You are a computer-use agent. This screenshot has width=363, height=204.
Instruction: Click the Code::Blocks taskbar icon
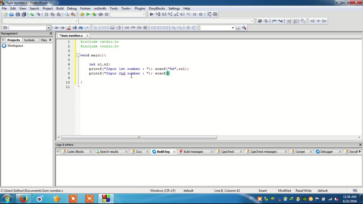pos(106,199)
